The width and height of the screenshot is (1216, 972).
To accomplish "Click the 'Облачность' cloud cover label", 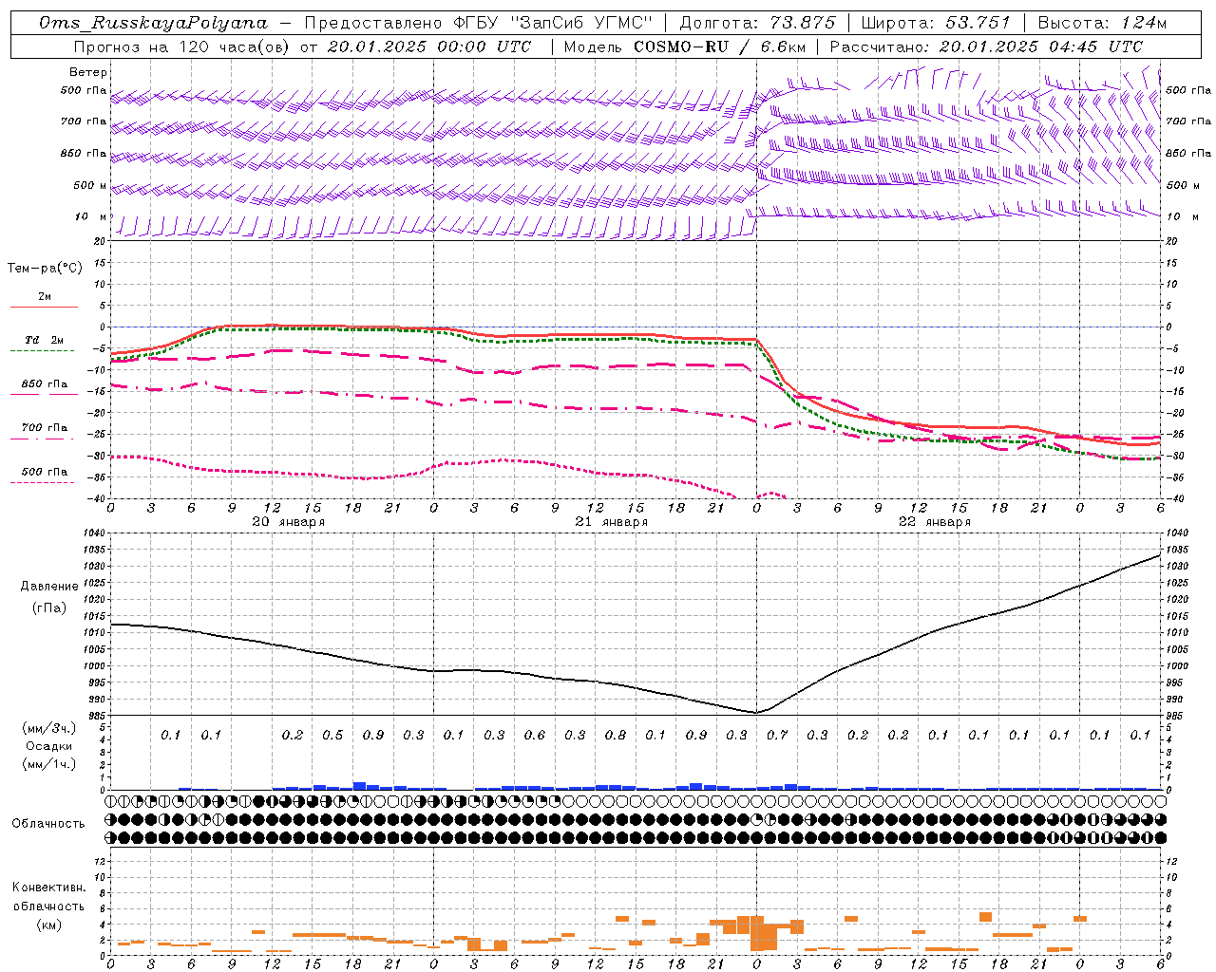I will point(48,824).
